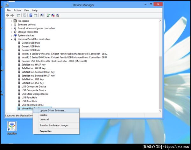The width and height of the screenshot is (191, 150).
Task: Open the File menu
Action: click(9, 11)
